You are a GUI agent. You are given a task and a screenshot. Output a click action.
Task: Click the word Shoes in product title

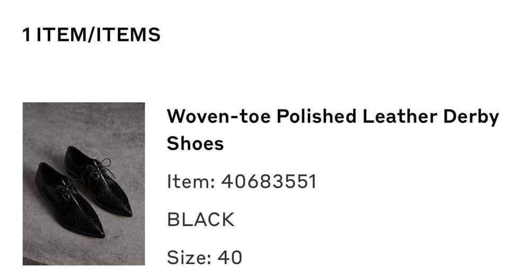click(x=195, y=143)
